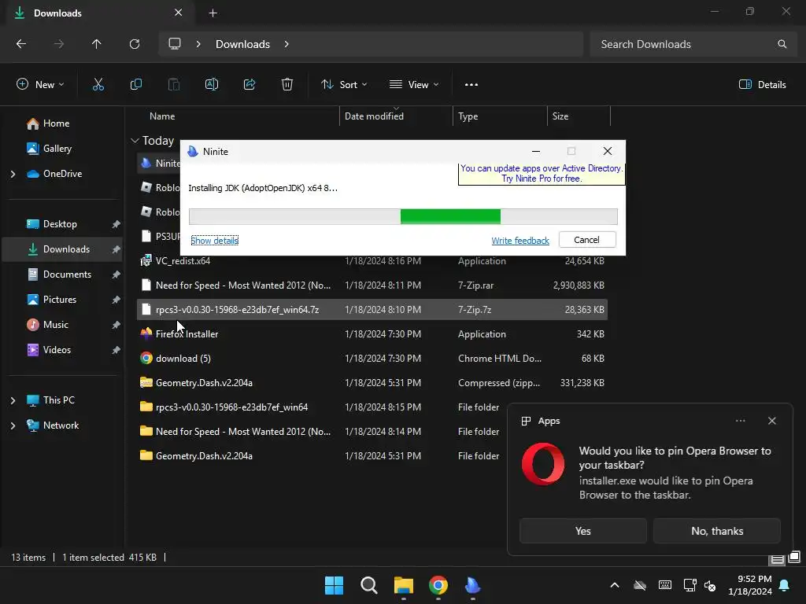Click No, thanks on Opera prompt

[717, 531]
